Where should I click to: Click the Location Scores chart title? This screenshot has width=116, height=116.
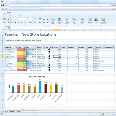(x=36, y=76)
